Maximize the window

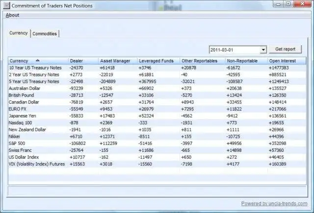[288, 4]
